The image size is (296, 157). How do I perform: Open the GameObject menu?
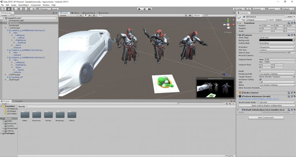click(x=23, y=5)
